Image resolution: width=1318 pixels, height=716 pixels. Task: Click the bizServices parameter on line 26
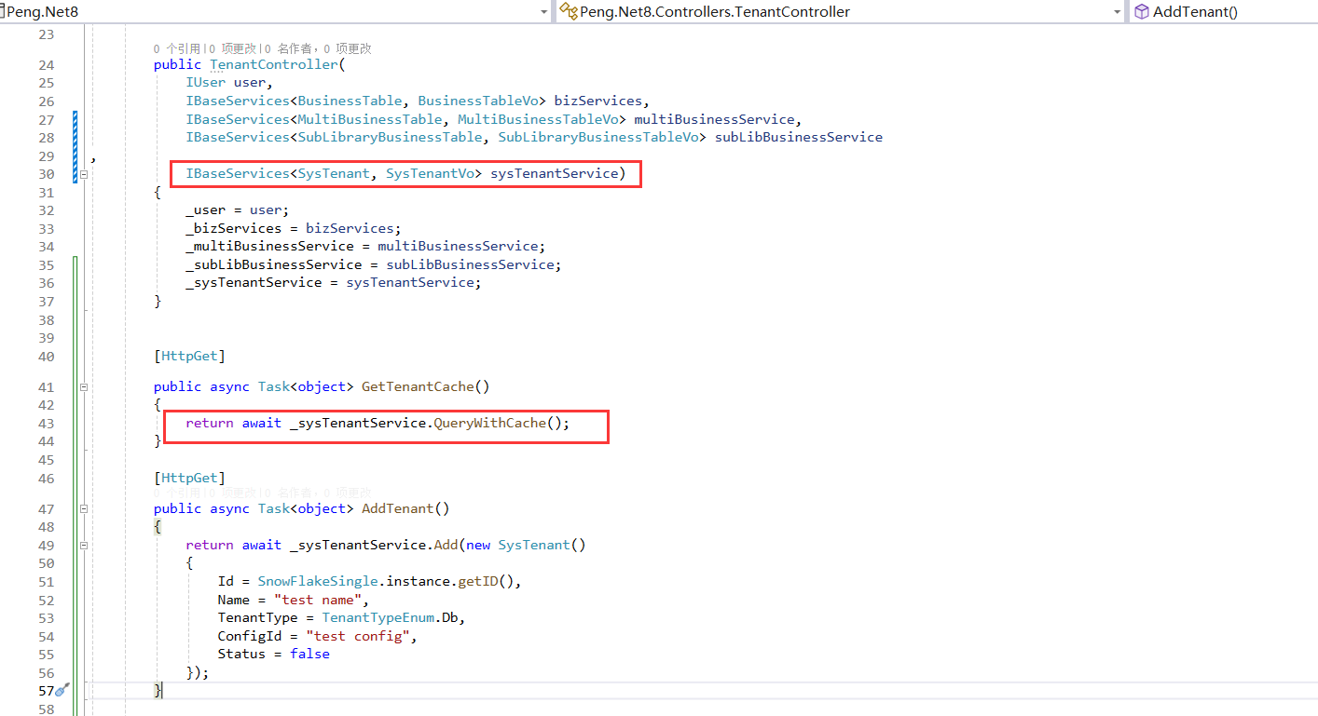tap(597, 101)
